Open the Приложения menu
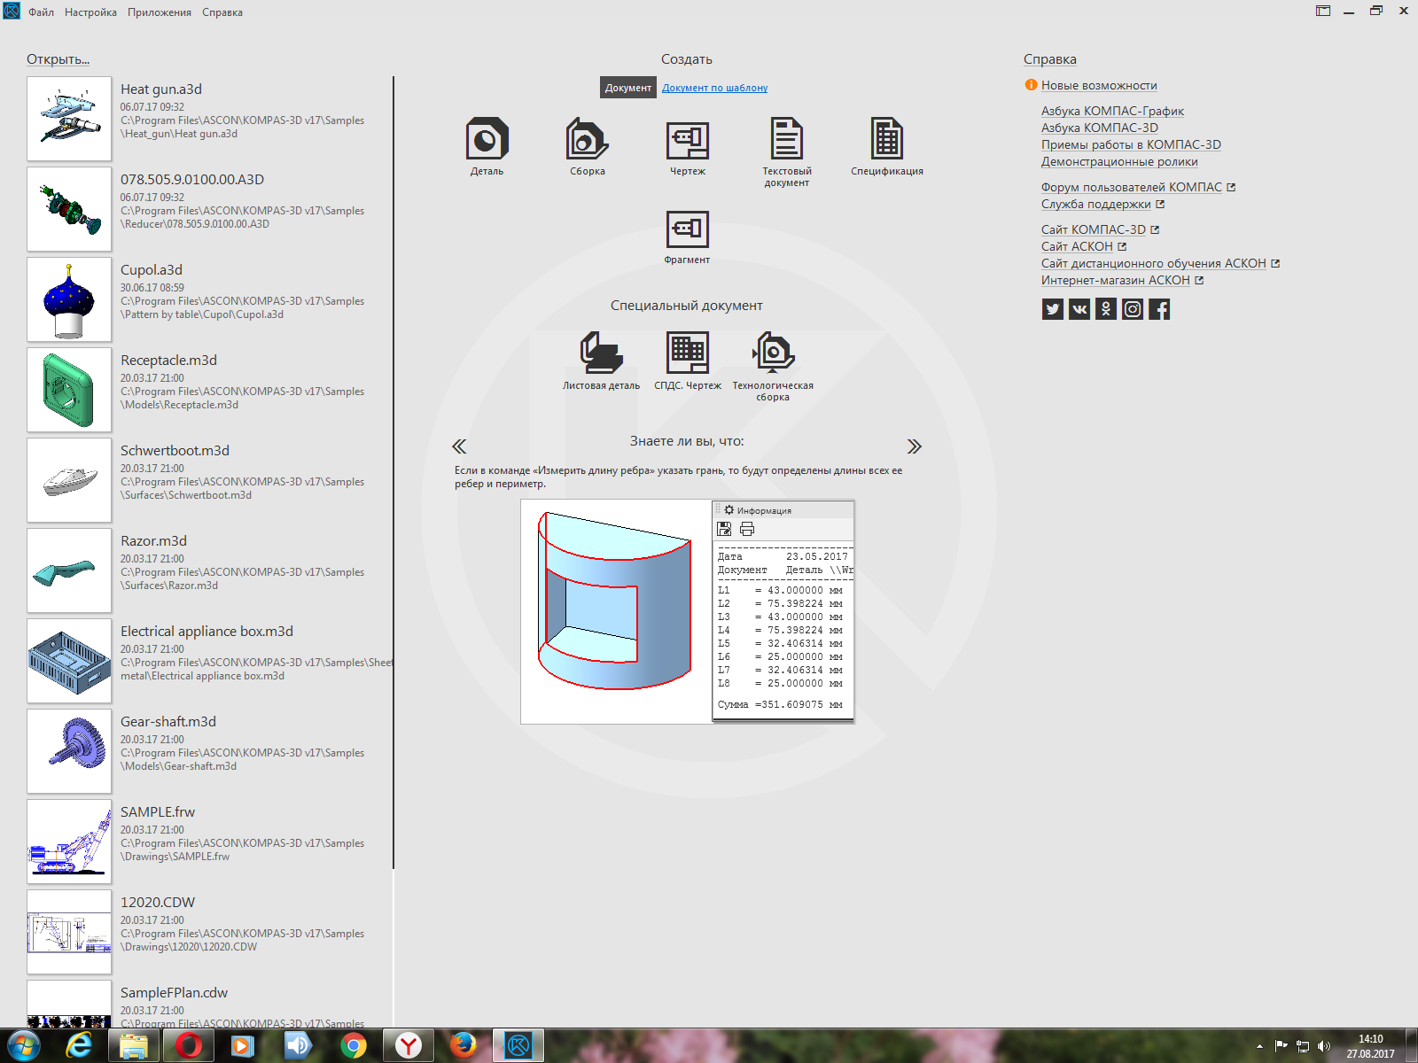 point(160,12)
